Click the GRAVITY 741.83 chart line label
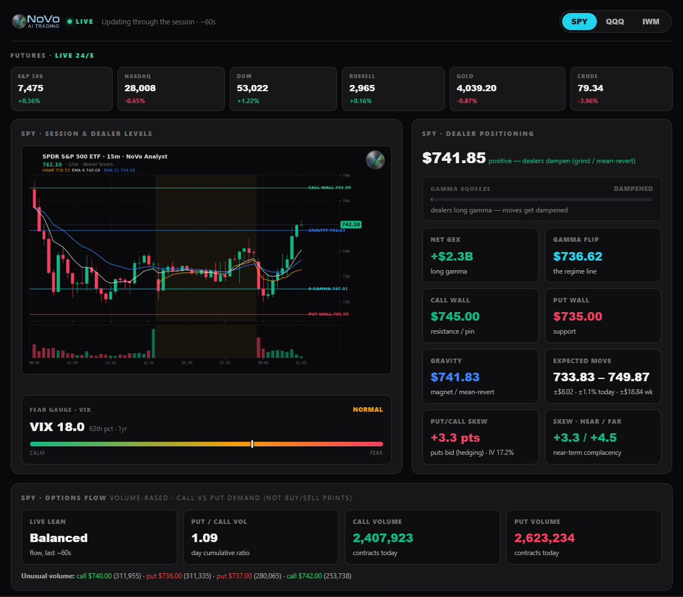 tap(326, 231)
